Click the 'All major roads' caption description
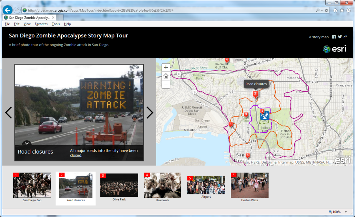355x217 pixels. pyautogui.click(x=104, y=153)
